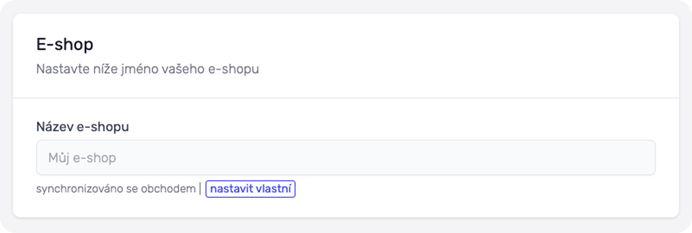Click the "Název e-shopu" field label
Viewport: 692px width, 233px height.
[82, 127]
